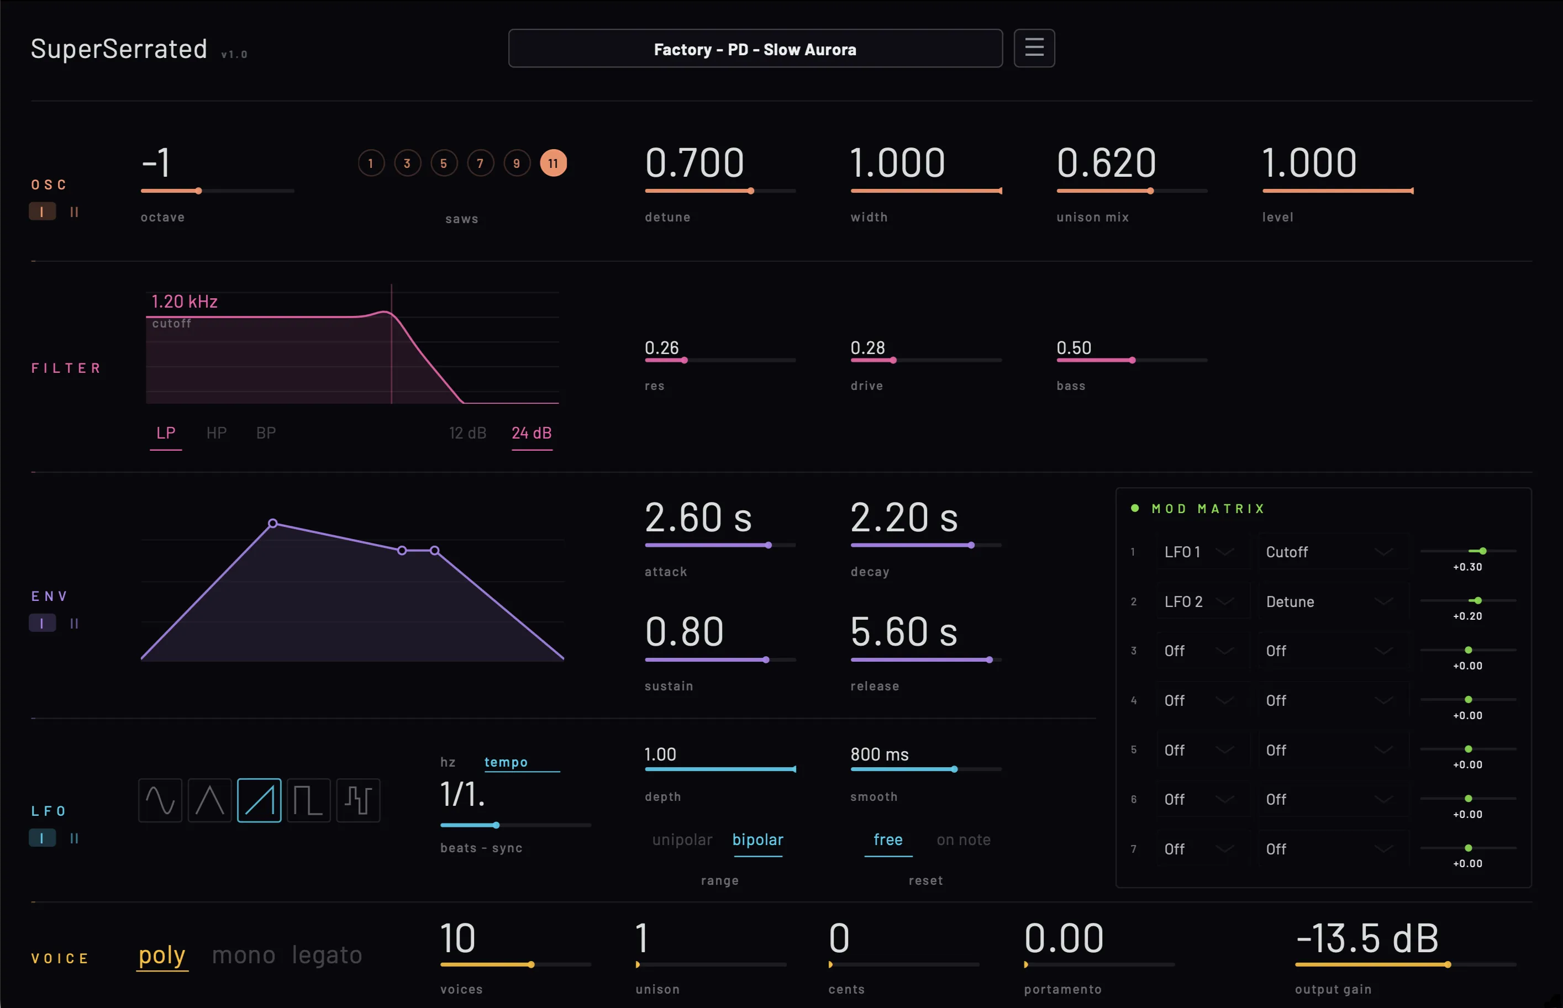Select mono voice mode

pyautogui.click(x=244, y=955)
